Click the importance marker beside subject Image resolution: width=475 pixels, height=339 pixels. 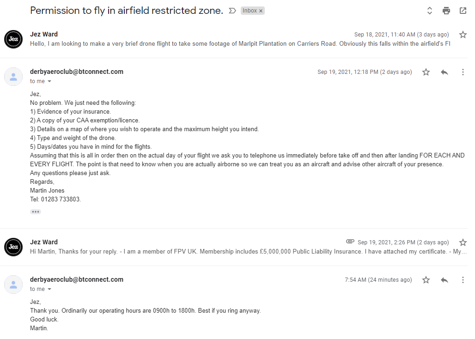[x=232, y=11]
